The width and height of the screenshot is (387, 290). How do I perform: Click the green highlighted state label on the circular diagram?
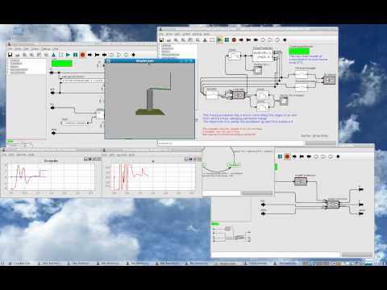tap(233, 164)
